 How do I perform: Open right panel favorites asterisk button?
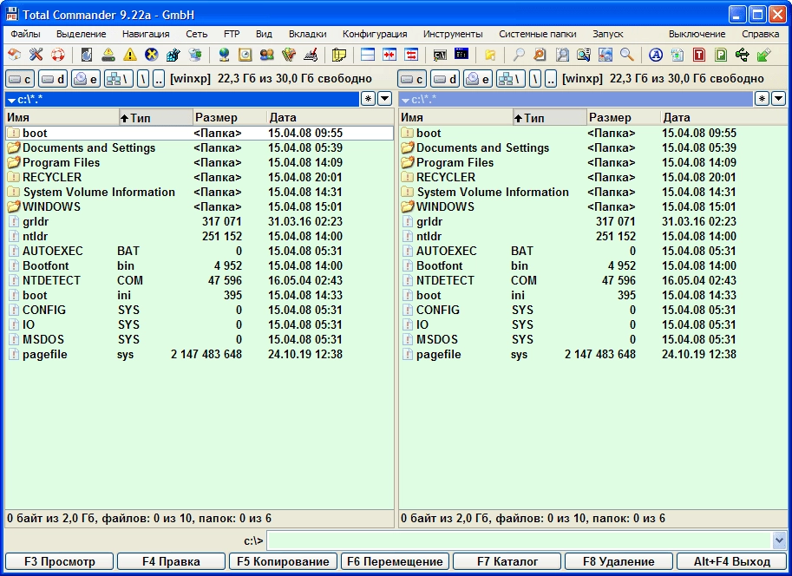(762, 99)
